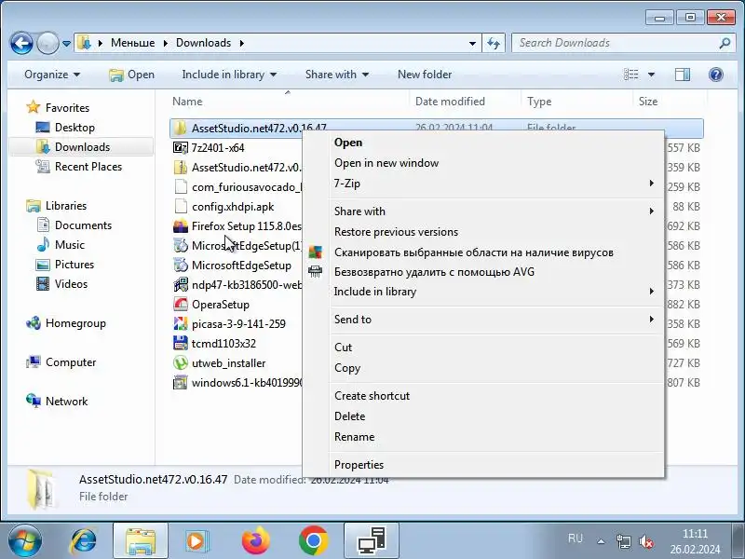Select the tcmd1103x32 installer icon
Viewport: 745px width, 559px height.
click(180, 343)
